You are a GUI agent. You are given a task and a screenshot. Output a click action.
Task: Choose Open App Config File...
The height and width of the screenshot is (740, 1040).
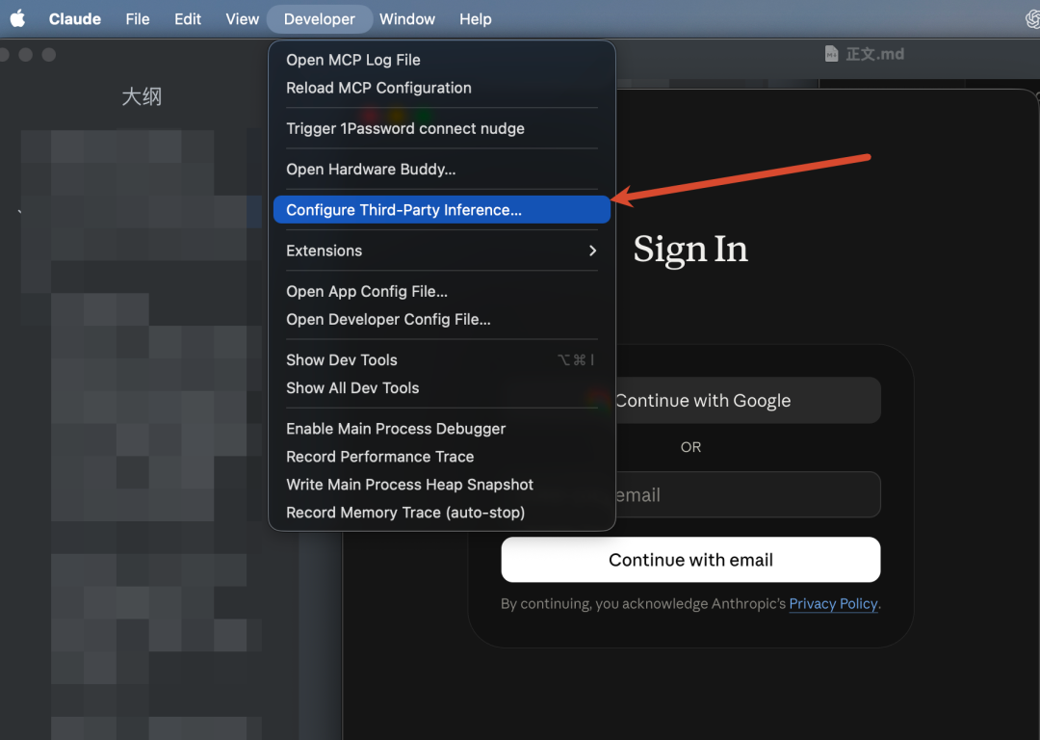pos(442,291)
